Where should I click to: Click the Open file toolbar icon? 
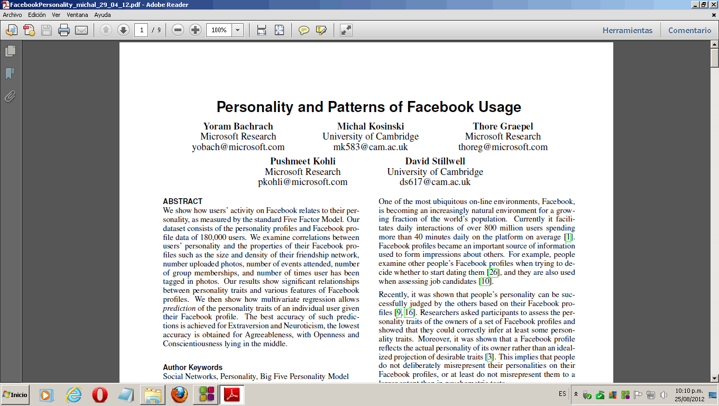coord(11,30)
